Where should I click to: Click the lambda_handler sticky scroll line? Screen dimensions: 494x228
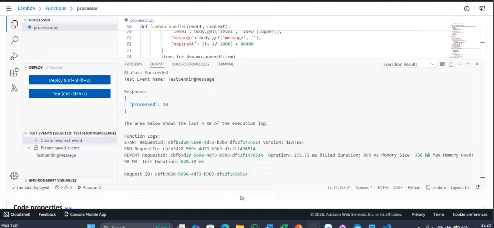click(185, 26)
